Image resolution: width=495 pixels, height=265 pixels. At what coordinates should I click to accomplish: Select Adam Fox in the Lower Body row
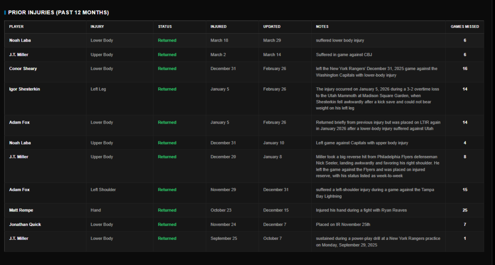click(19, 122)
